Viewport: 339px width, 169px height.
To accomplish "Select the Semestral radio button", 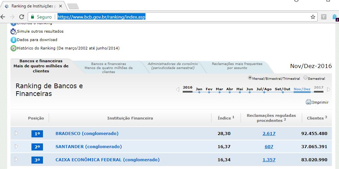I will point(305,77).
